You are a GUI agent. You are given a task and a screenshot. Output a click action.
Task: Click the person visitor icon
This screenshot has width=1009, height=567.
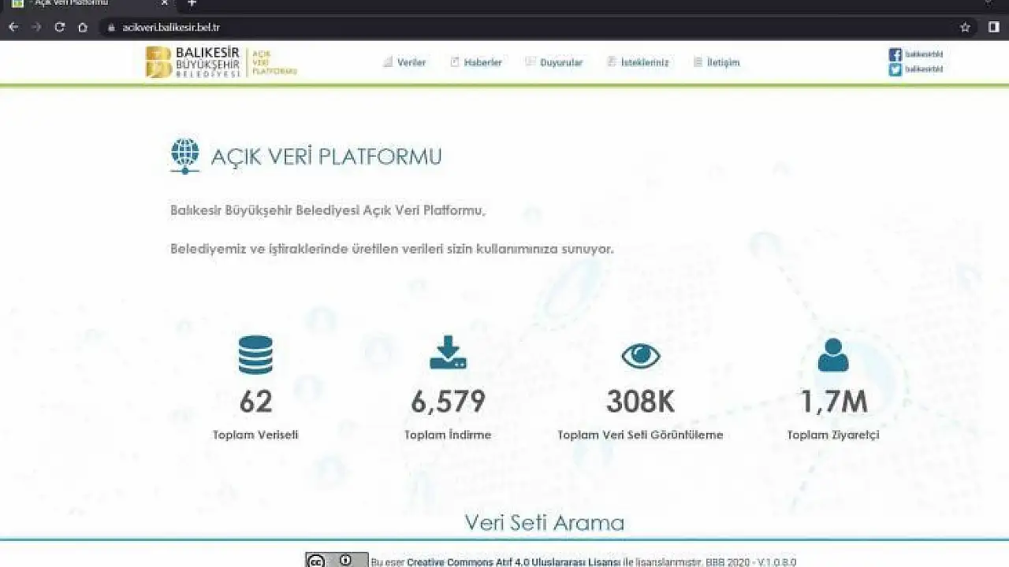tap(833, 355)
